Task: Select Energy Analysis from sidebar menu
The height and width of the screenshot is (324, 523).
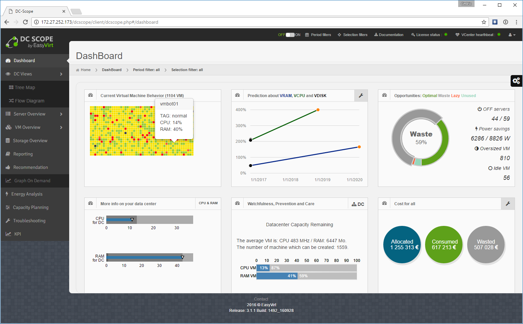Action: 27,194
